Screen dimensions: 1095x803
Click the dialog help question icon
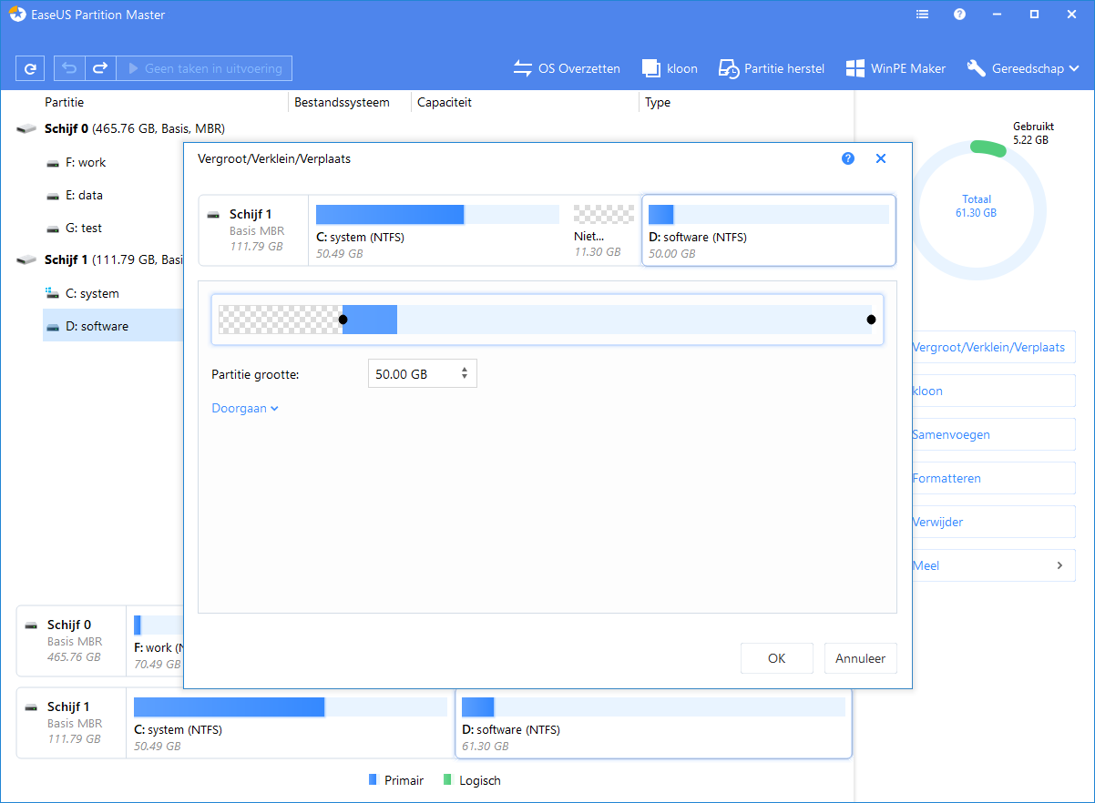[848, 158]
